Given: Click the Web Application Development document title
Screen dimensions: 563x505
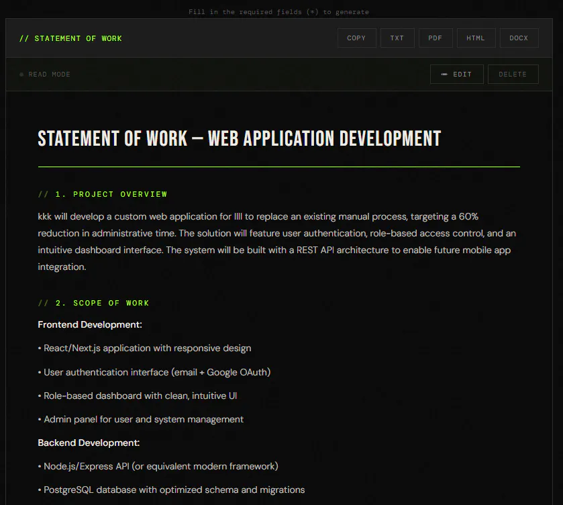Looking at the screenshot, I should click(x=240, y=139).
